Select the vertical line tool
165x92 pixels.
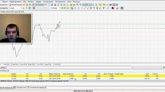coord(79,8)
